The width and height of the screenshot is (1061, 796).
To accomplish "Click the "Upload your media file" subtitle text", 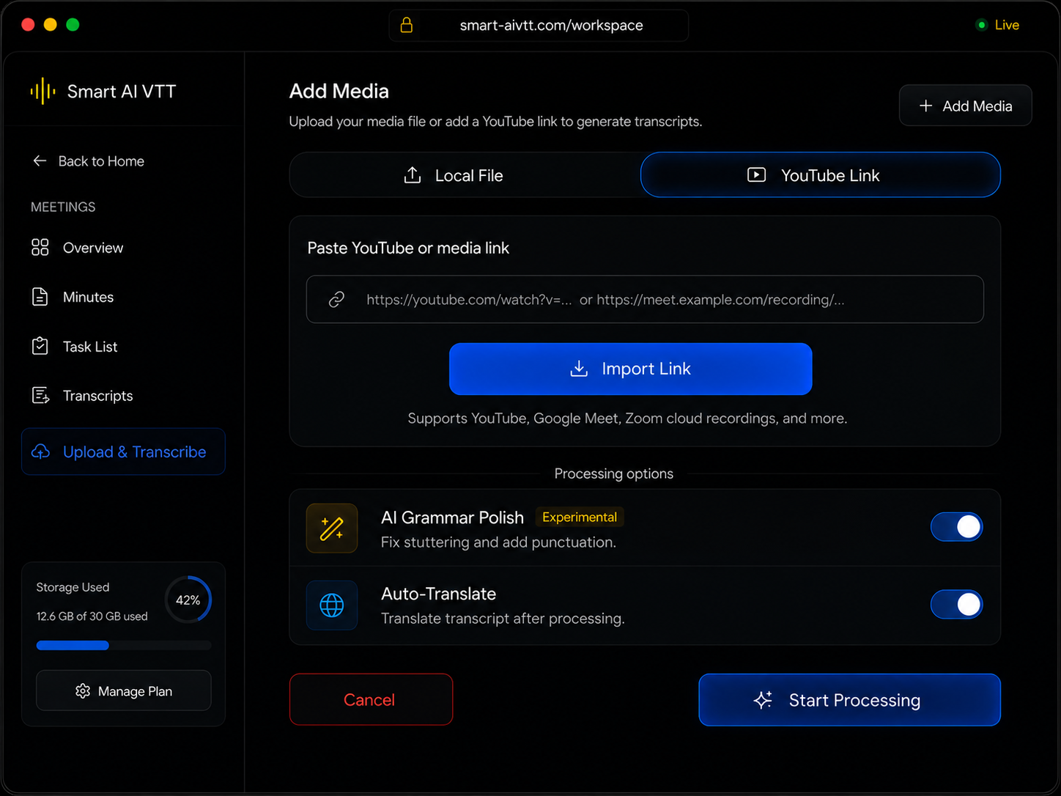I will click(495, 122).
